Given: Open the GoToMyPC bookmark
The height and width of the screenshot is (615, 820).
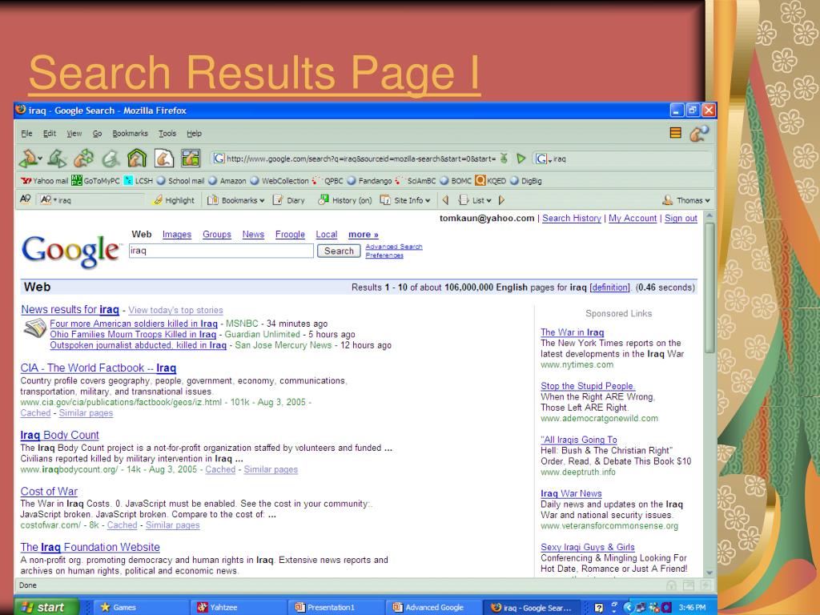Looking at the screenshot, I should click(x=96, y=181).
